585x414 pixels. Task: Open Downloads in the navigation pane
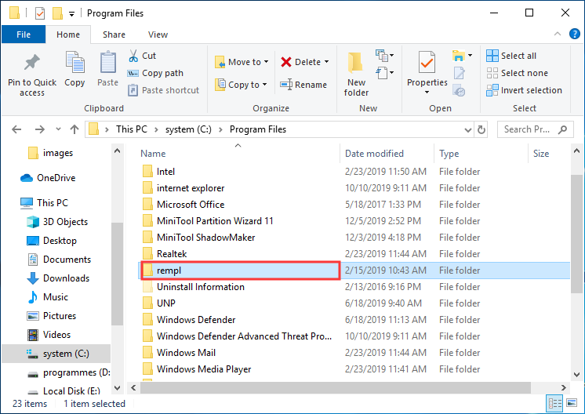[58, 278]
